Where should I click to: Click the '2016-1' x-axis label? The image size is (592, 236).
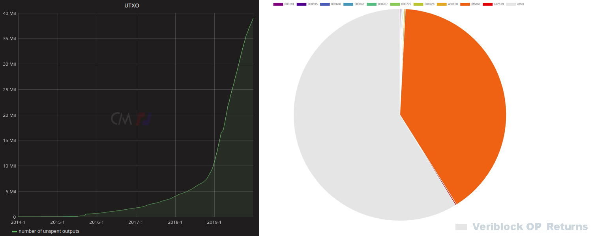(97, 222)
